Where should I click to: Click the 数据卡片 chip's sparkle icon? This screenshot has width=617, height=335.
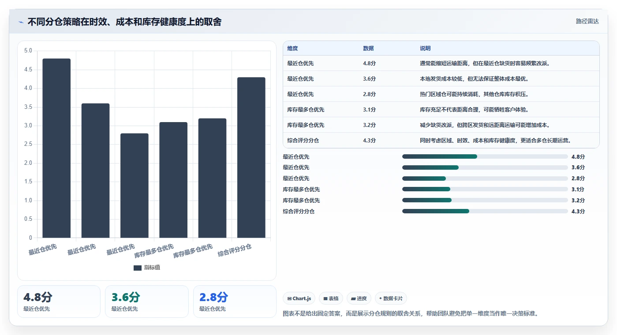(381, 298)
